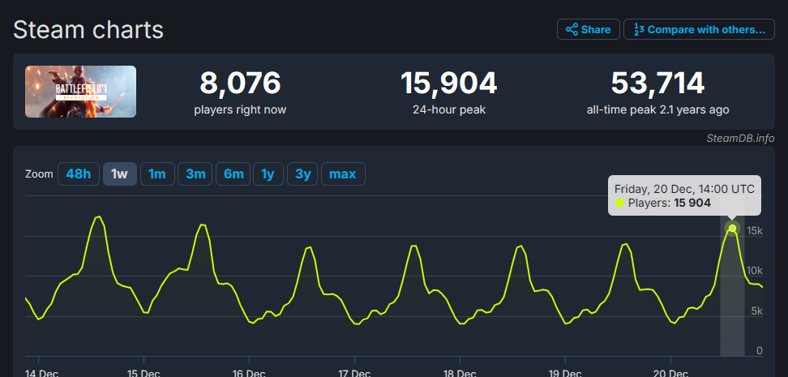The image size is (788, 377).
Task: Choose the 3m zoom range
Action: coord(195,174)
